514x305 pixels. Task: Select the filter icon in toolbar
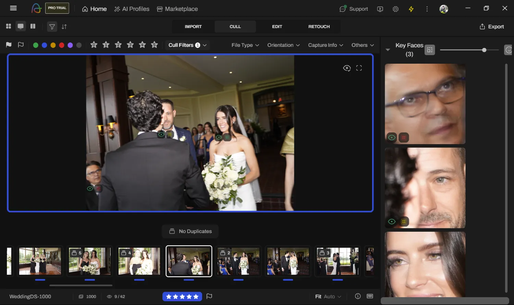tap(52, 26)
